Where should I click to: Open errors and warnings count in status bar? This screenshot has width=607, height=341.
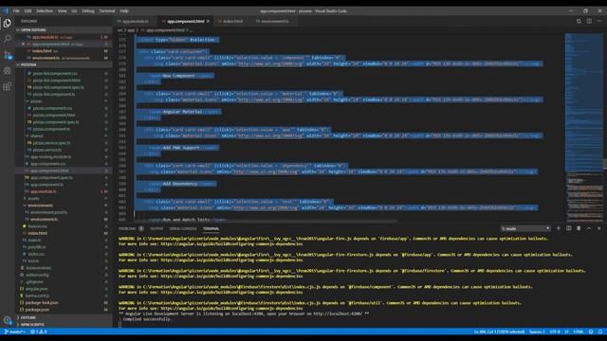point(39,332)
